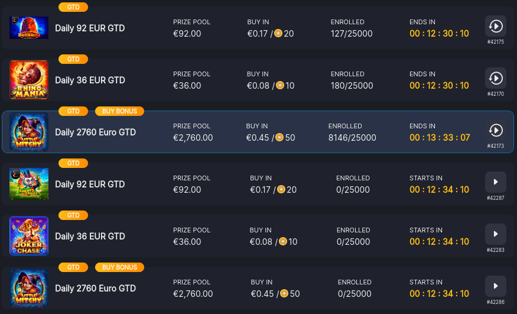Viewport: 517px width, 314px height.
Task: Click play button for tournament #42286
Action: (x=495, y=286)
